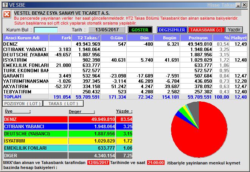The width and height of the screenshot is (250, 172).
Task: Open the DEGISIMLER view
Action: tap(172, 30)
